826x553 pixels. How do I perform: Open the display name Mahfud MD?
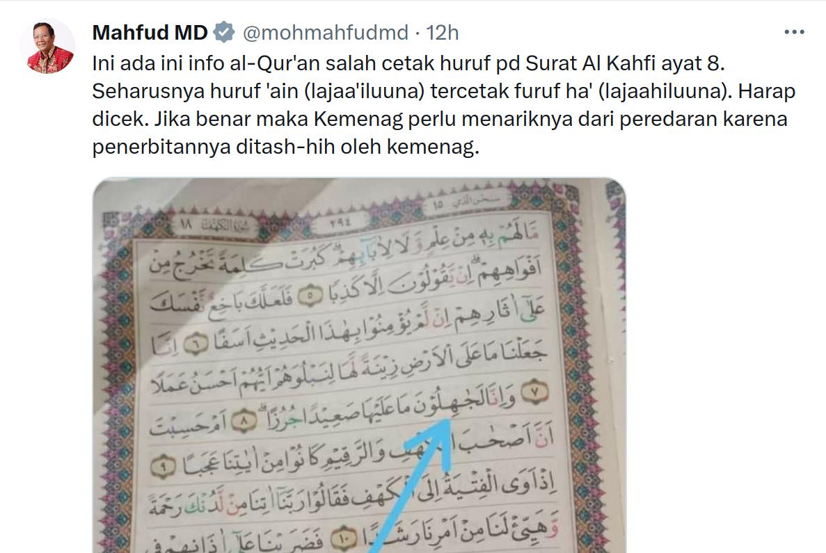point(150,33)
